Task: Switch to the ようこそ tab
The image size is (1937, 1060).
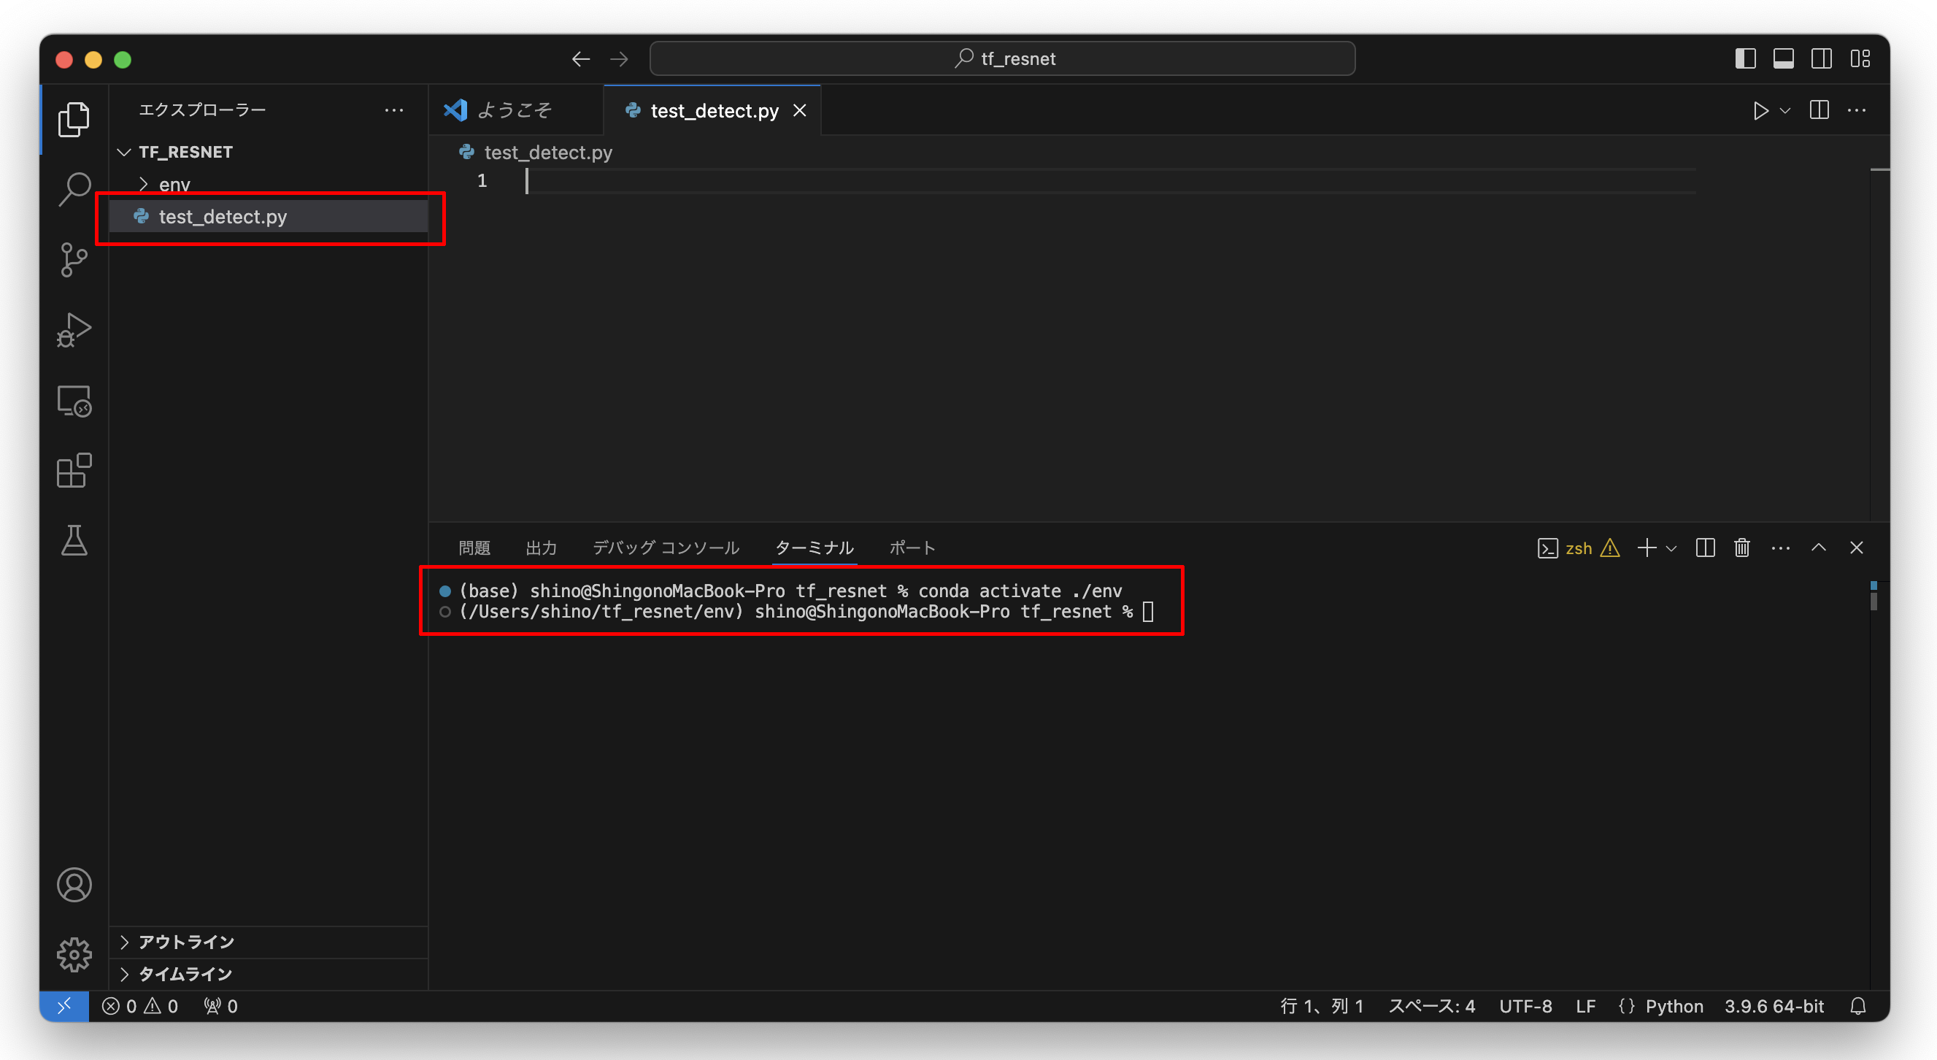Action: pyautogui.click(x=515, y=110)
